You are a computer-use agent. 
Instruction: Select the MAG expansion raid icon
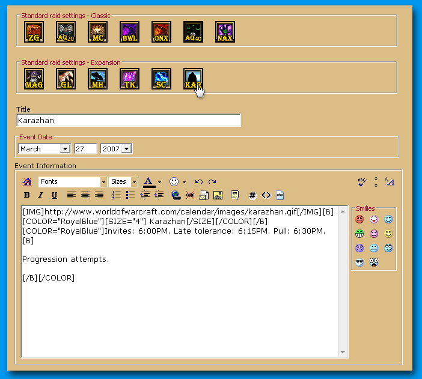[x=34, y=79]
